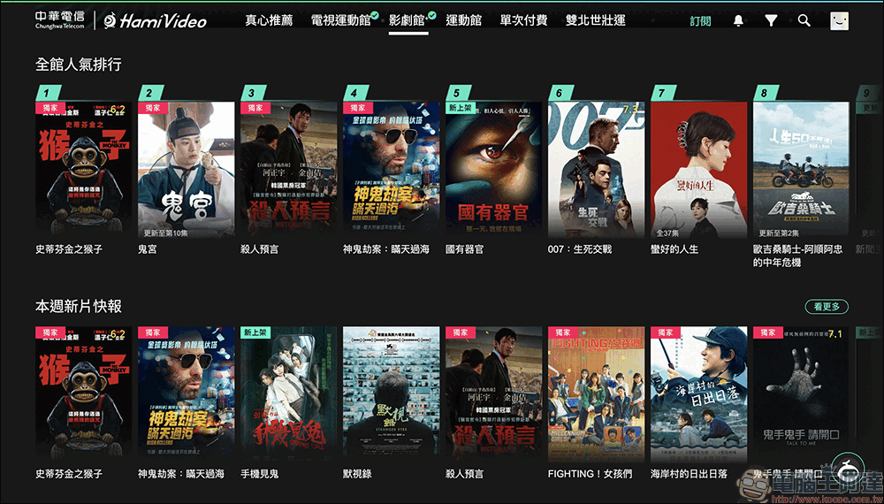
Task: Select the 運動館 tab
Action: tap(463, 21)
